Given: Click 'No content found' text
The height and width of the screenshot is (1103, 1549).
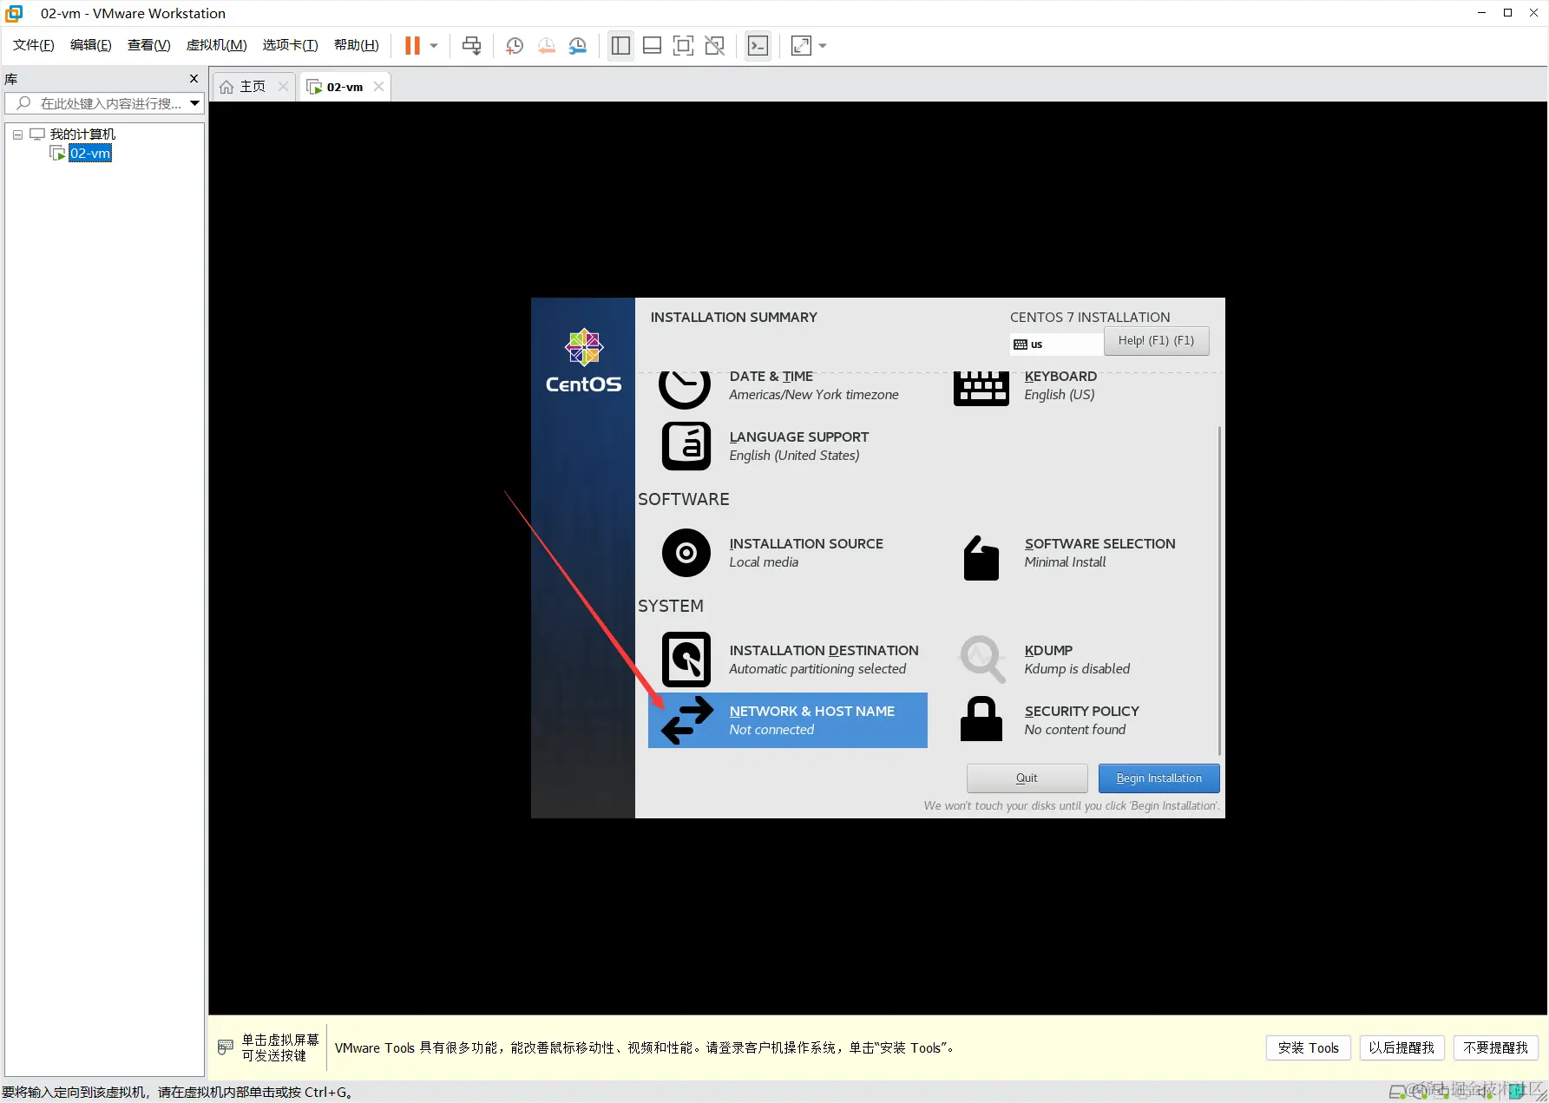Looking at the screenshot, I should coord(1074,730).
